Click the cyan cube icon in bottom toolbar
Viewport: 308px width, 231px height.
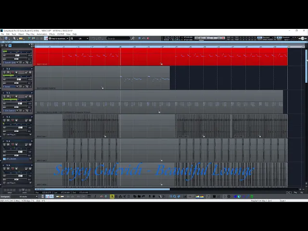click(239, 196)
